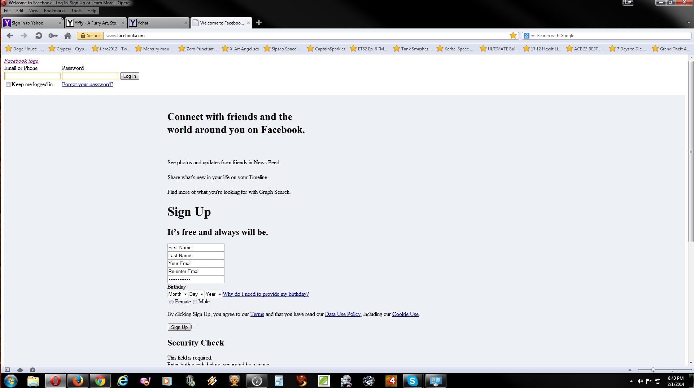The image size is (694, 388).
Task: Open Skype from the taskbar
Action: (413, 381)
